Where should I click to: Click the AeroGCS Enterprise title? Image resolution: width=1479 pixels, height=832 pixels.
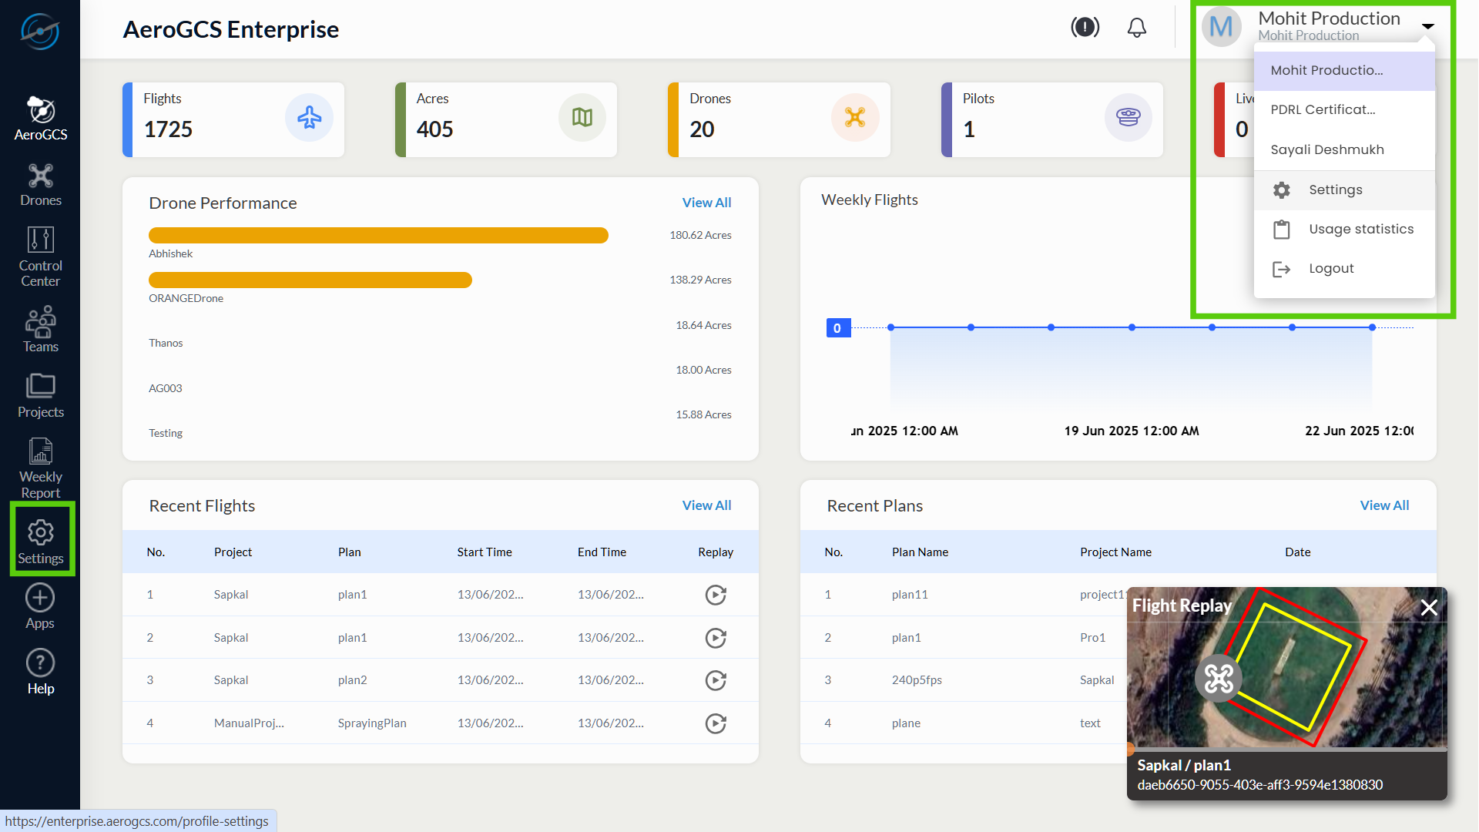click(231, 29)
